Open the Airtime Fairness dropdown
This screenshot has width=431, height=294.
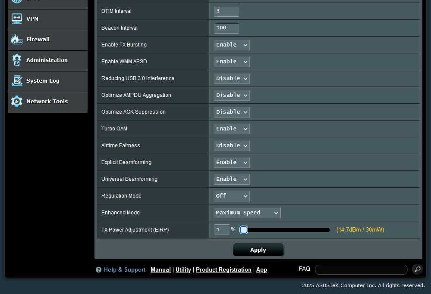click(x=232, y=145)
